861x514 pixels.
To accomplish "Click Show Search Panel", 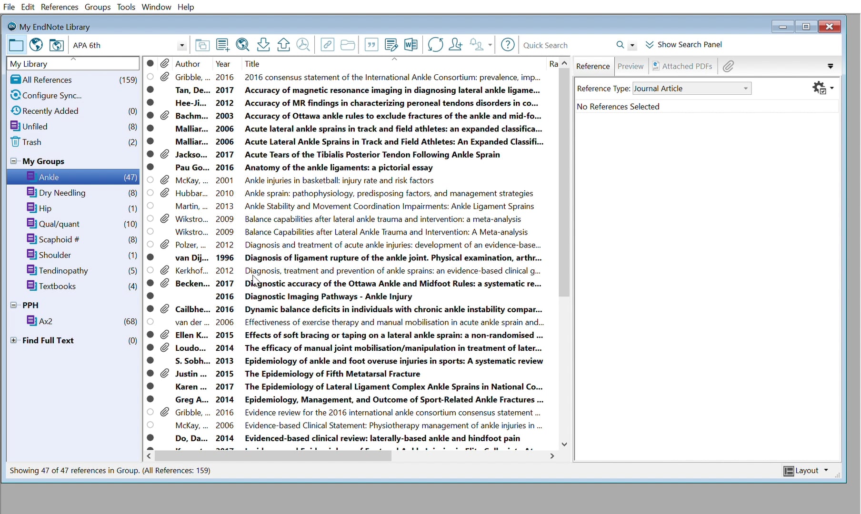I will coord(684,45).
